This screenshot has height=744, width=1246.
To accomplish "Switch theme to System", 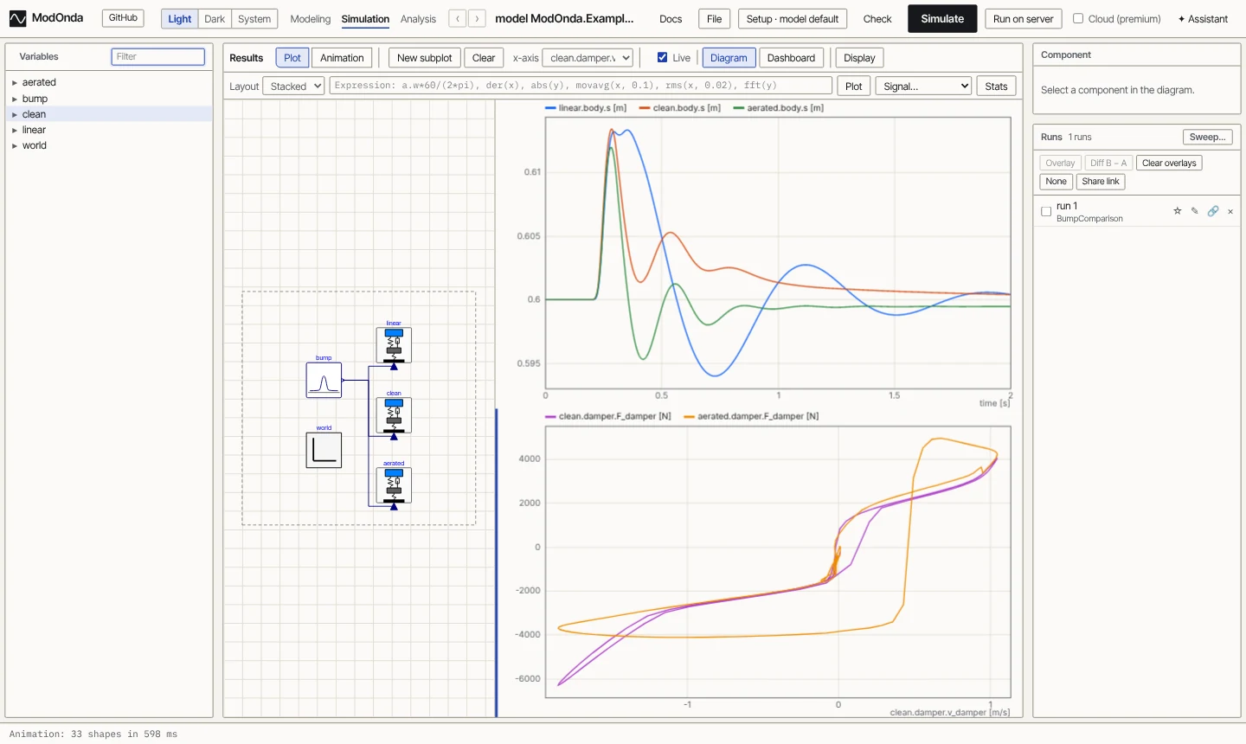I will click(254, 18).
